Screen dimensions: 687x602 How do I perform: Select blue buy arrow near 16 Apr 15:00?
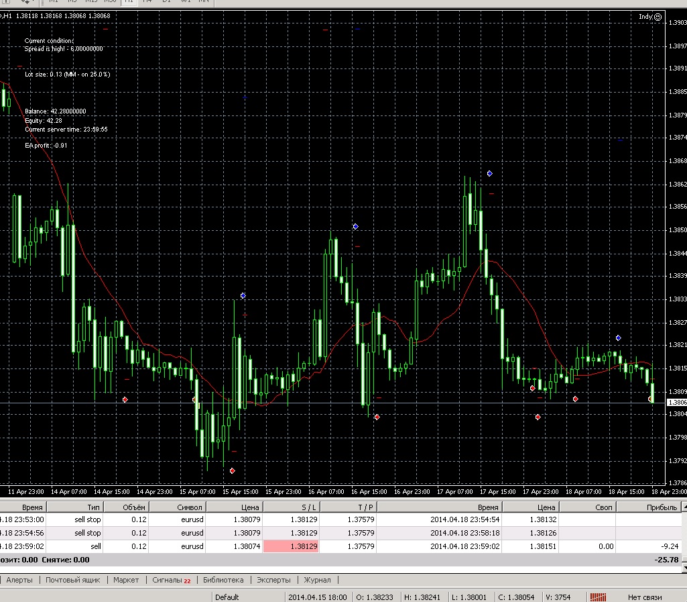click(x=356, y=227)
